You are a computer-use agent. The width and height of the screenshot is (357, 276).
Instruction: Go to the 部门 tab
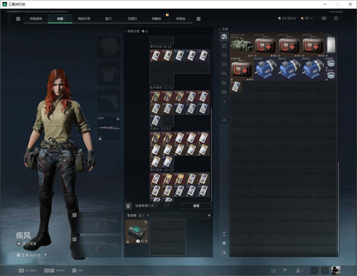tap(108, 19)
